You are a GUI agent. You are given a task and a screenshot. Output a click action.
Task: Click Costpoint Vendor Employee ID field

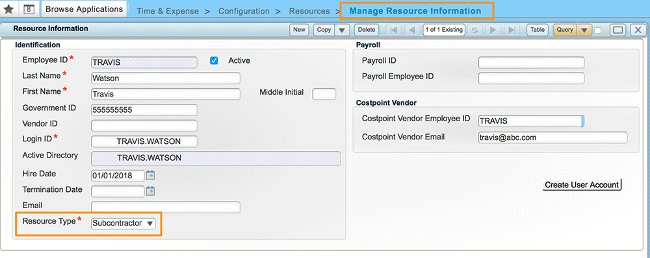coord(531,121)
